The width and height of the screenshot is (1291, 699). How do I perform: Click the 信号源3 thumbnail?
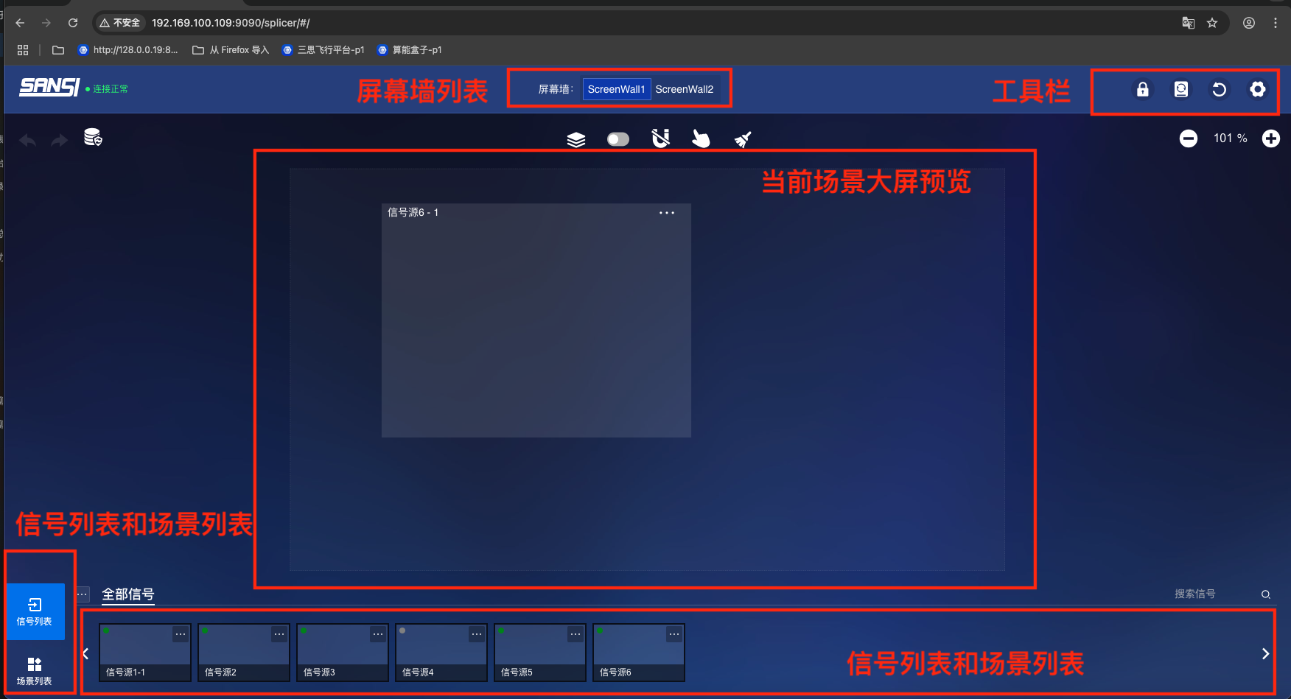click(343, 653)
